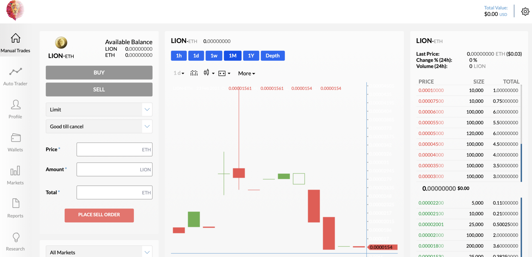This screenshot has width=532, height=257.
Task: Go to the Research page
Action: tap(16, 241)
